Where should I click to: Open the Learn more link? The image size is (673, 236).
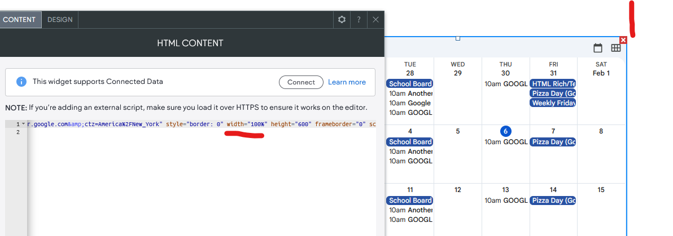[347, 82]
